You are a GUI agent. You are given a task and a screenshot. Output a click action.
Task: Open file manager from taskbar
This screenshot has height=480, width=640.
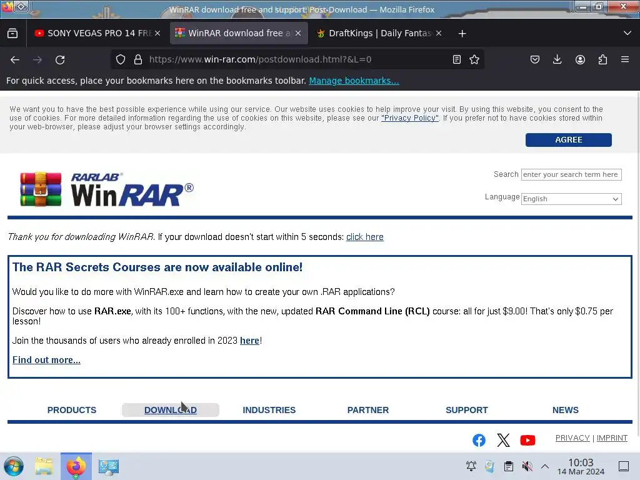(44, 466)
